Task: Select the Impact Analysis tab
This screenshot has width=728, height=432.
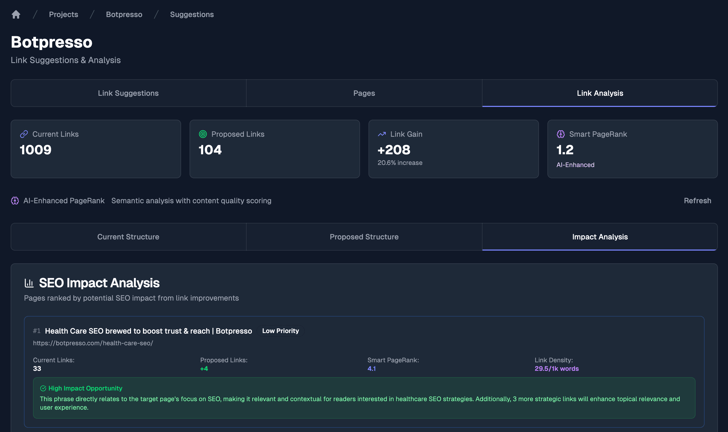Action: 600,237
